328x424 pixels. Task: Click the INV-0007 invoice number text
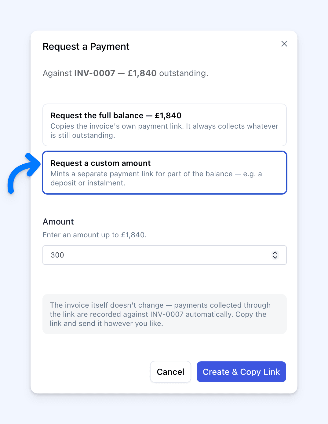[x=95, y=73]
